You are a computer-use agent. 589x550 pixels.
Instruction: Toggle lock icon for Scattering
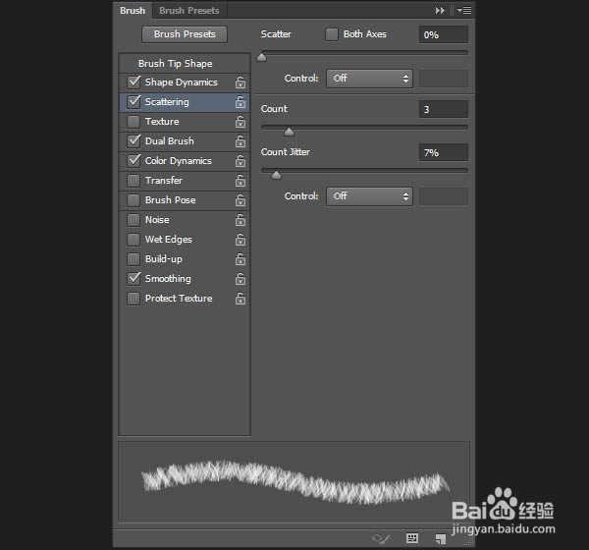(241, 102)
